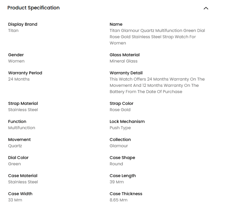Click the Green dial color value
Screen dimensions: 227x208
(14, 164)
